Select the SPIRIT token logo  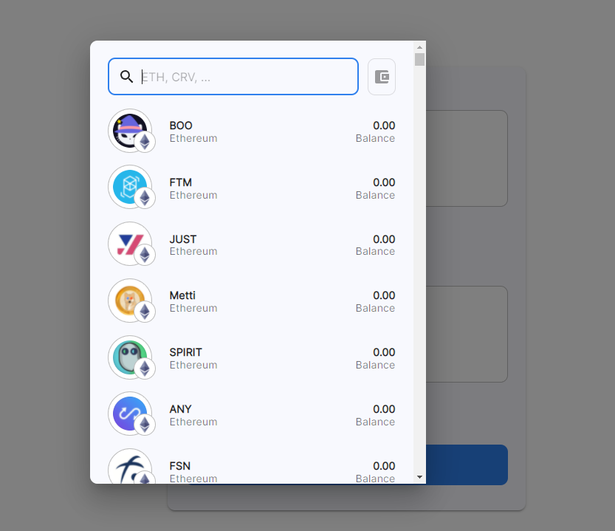tap(130, 357)
